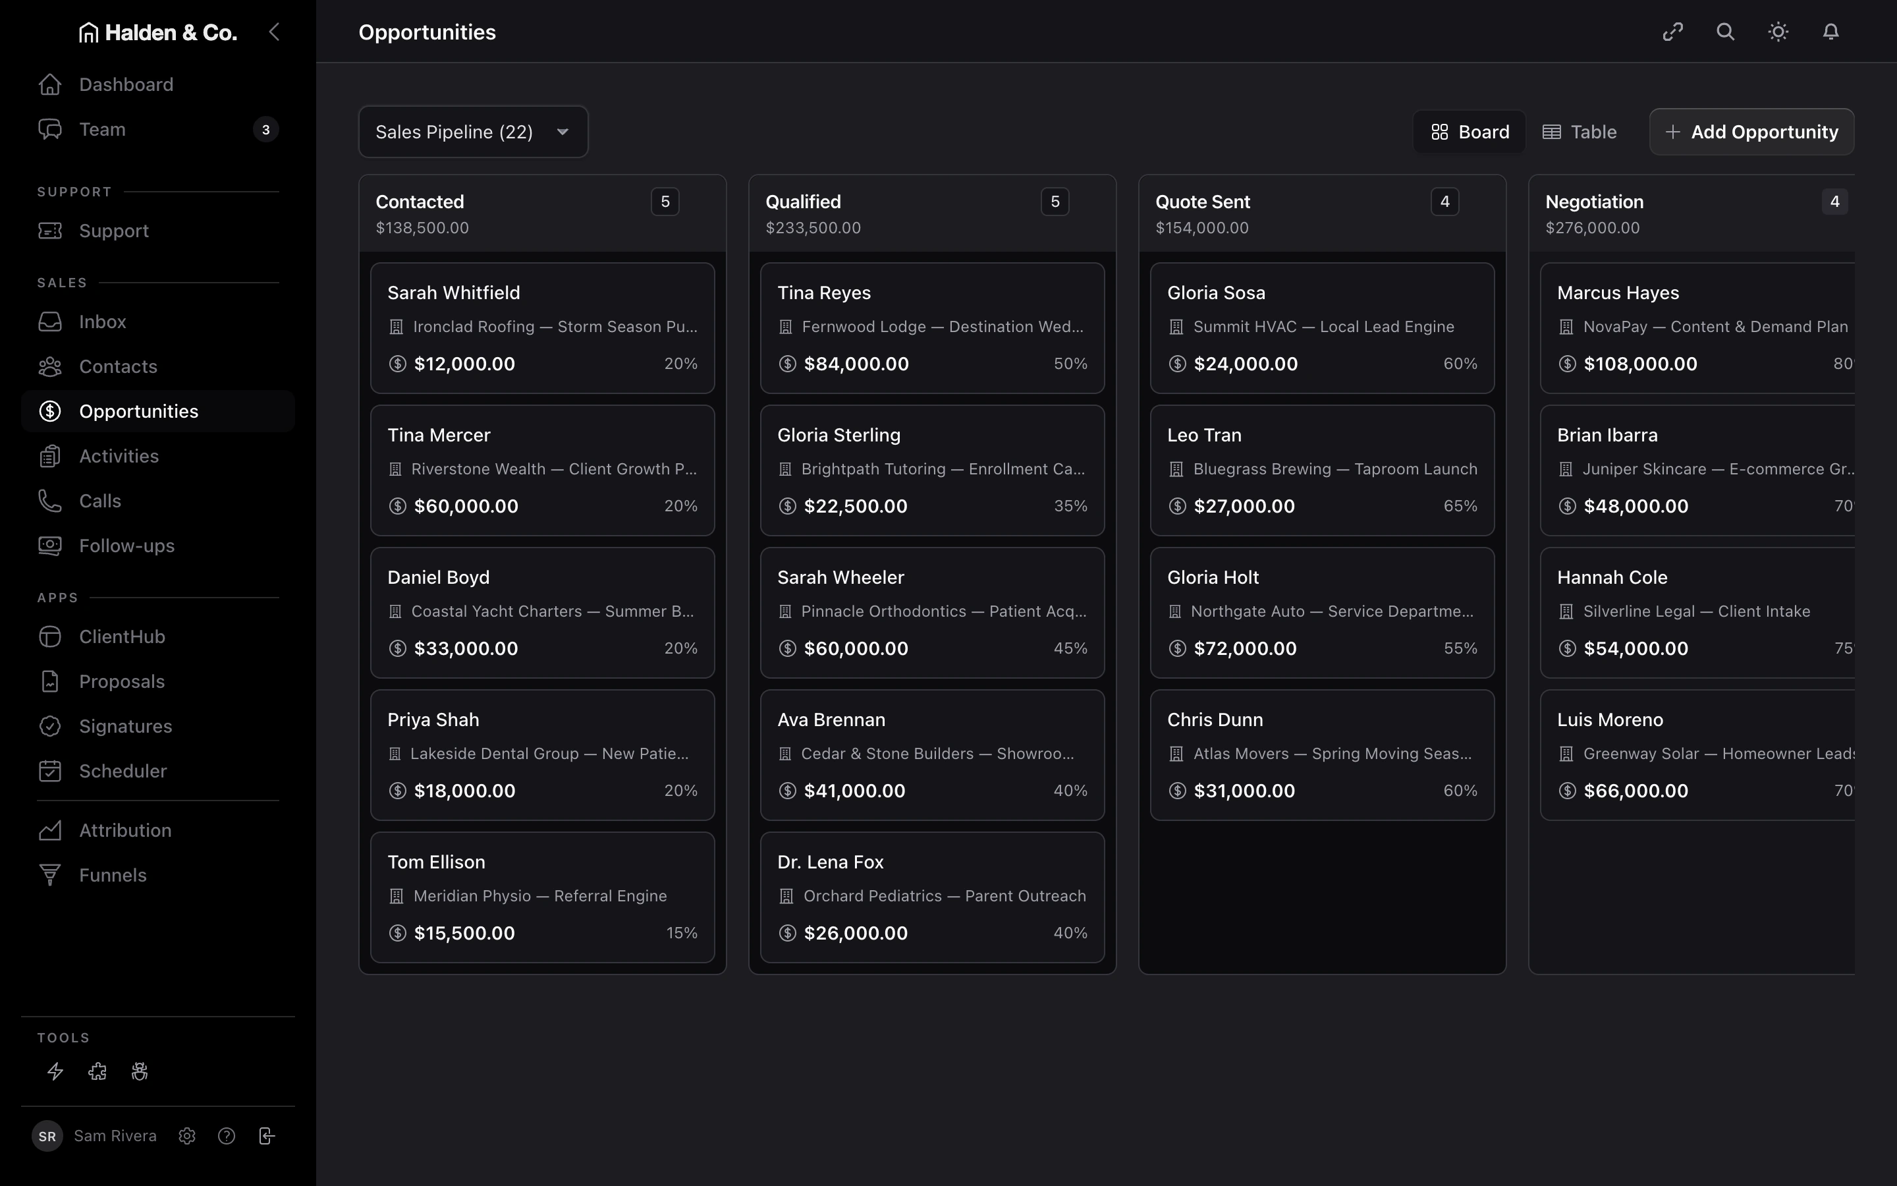
Task: Open Marcus Hayes opportunity card
Action: pos(1698,328)
